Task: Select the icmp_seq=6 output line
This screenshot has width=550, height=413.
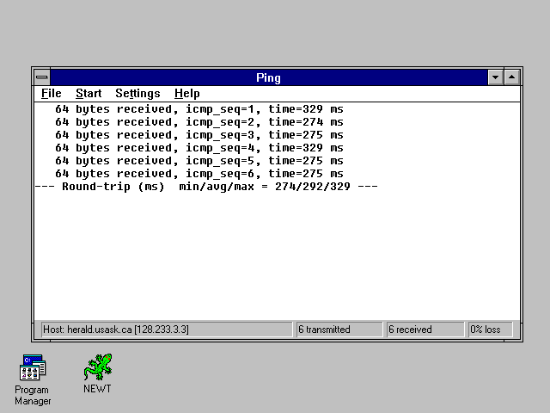Action: 199,174
